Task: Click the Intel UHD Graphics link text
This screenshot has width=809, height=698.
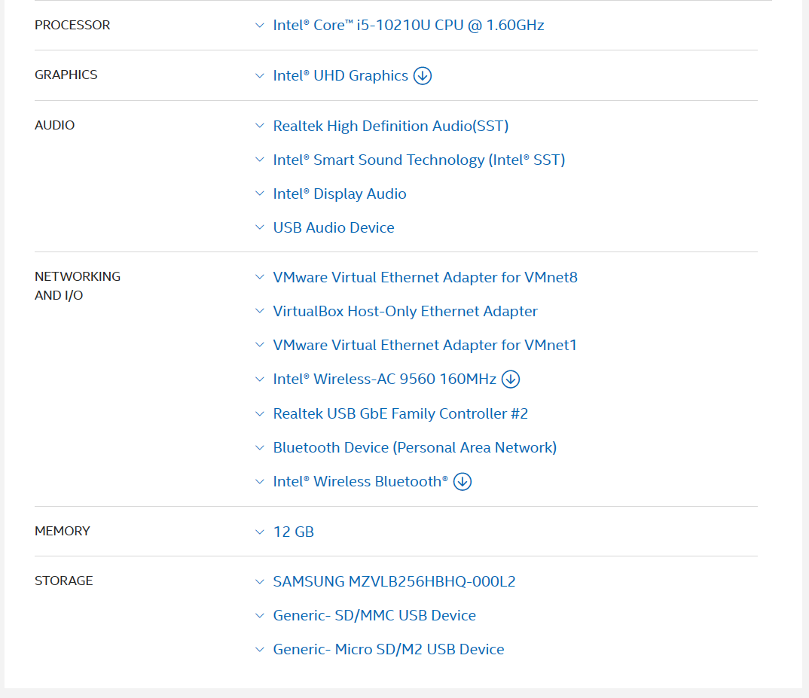Action: [340, 76]
